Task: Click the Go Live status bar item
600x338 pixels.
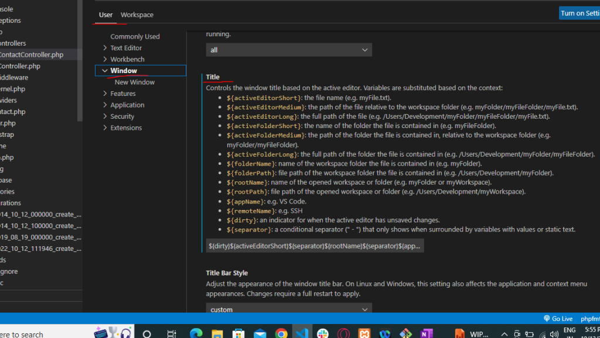Action: click(x=558, y=319)
